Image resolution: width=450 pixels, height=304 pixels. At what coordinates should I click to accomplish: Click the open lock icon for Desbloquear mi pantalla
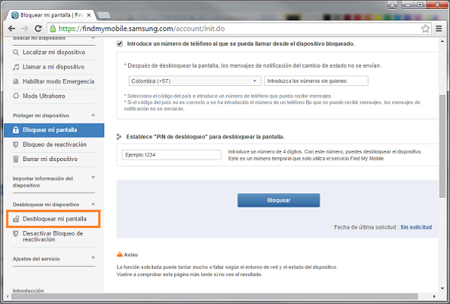point(16,219)
